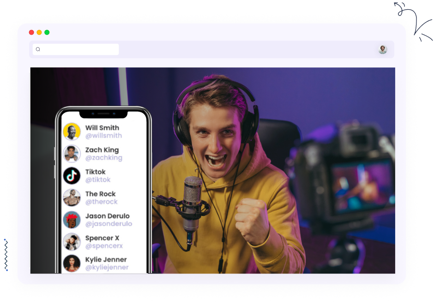Open the @zachking handle link

(x=103, y=158)
